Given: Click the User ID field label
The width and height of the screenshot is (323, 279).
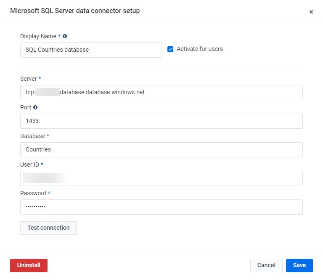Looking at the screenshot, I should point(29,165).
